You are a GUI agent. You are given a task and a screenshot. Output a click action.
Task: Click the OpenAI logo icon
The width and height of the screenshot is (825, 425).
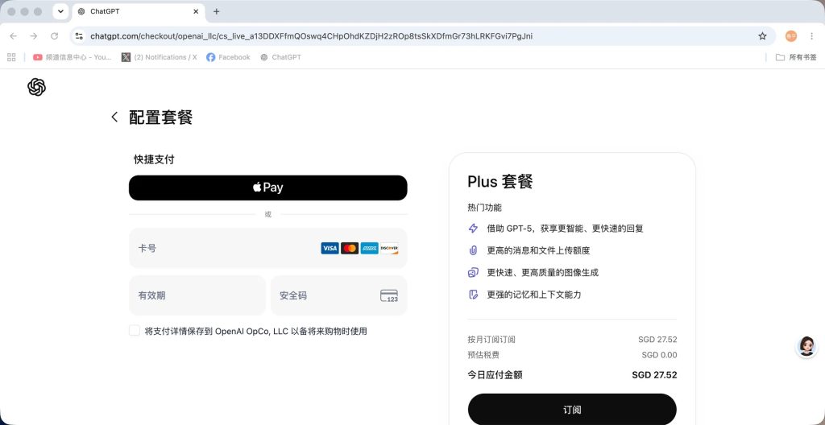click(x=37, y=87)
